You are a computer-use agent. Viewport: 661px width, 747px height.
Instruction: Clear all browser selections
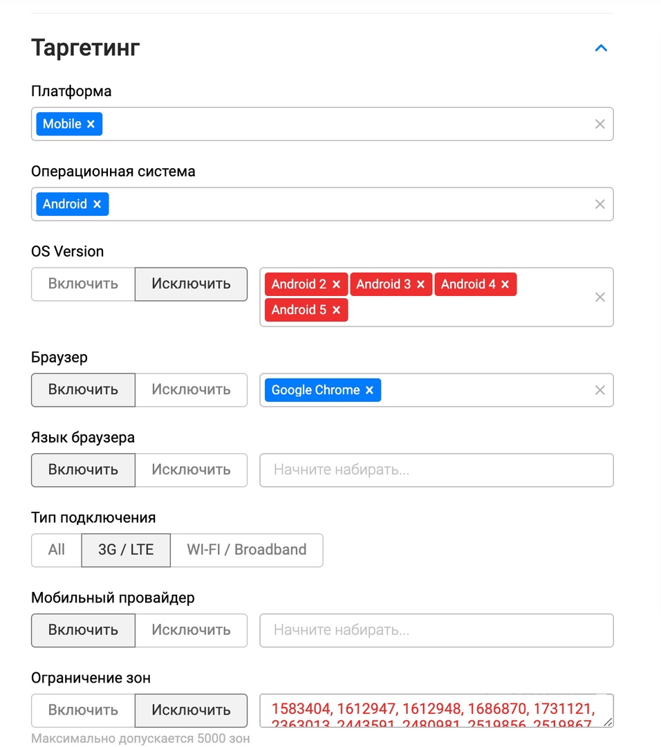pyautogui.click(x=600, y=390)
